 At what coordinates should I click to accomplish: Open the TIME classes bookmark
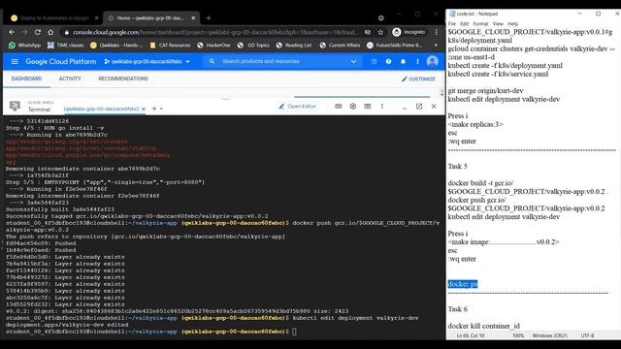pyautogui.click(x=65, y=46)
